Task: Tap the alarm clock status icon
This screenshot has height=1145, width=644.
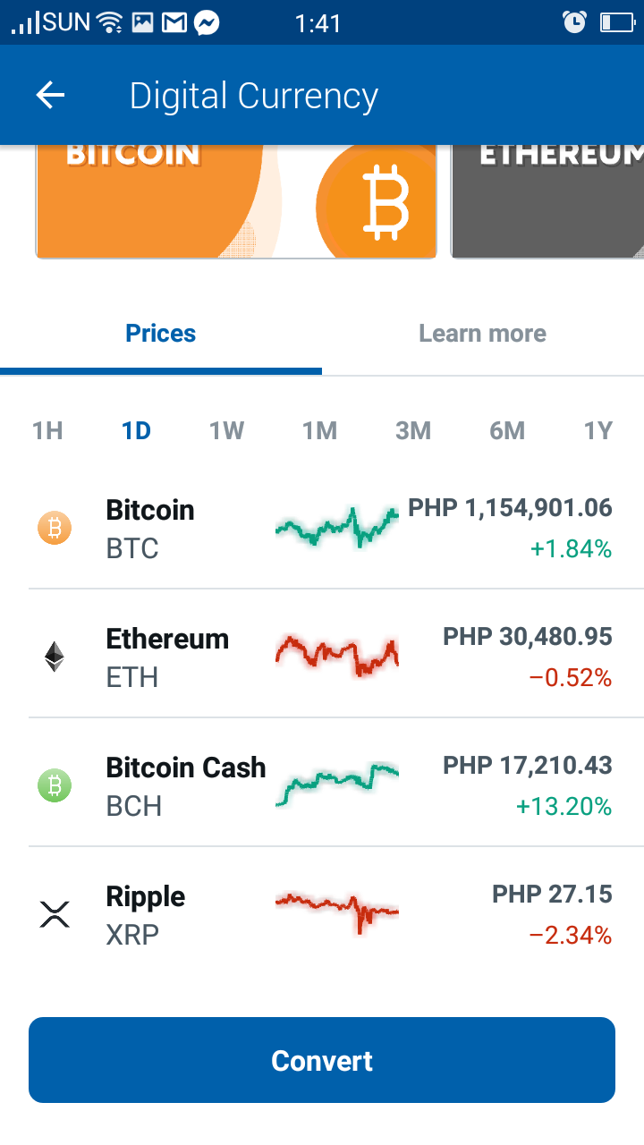Action: click(x=574, y=22)
